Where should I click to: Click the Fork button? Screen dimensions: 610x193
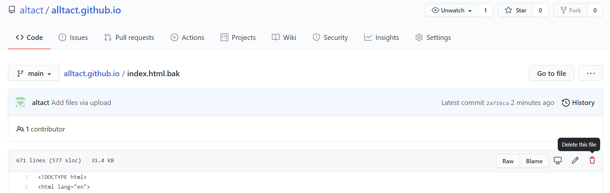(x=571, y=10)
